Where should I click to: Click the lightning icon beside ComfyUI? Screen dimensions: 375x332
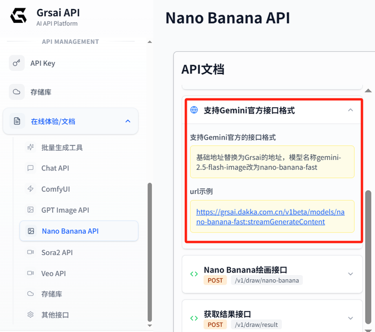(30, 189)
